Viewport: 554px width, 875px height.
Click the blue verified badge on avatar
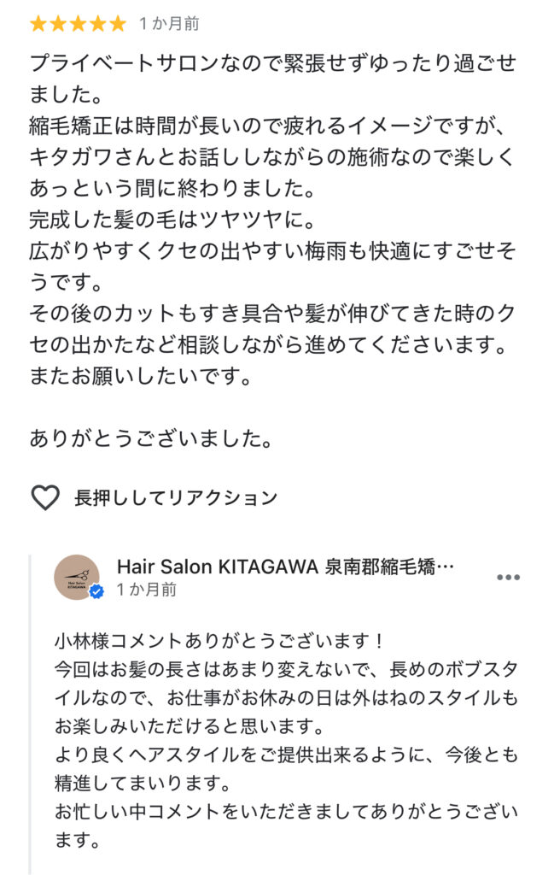click(96, 592)
